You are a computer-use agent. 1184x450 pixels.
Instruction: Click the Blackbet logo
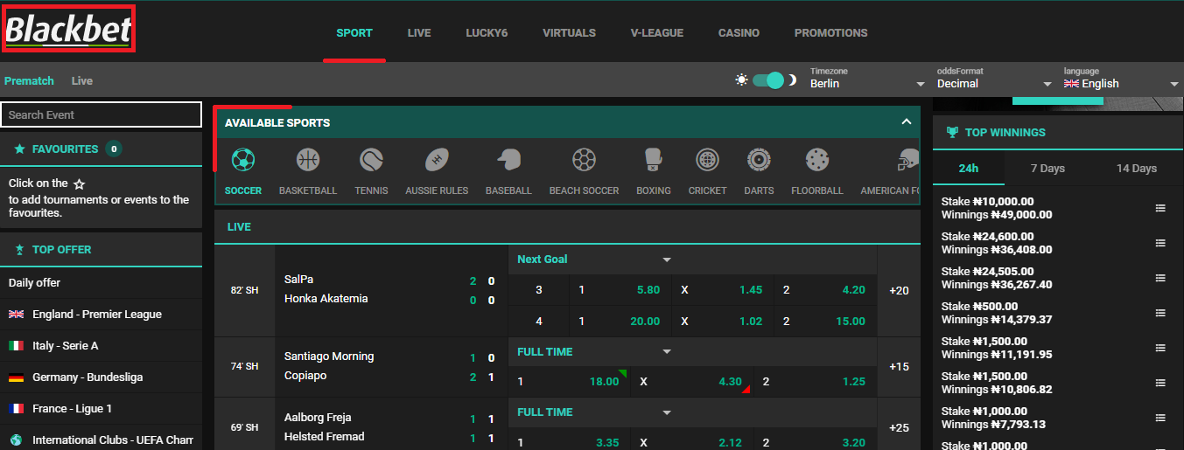point(68,29)
